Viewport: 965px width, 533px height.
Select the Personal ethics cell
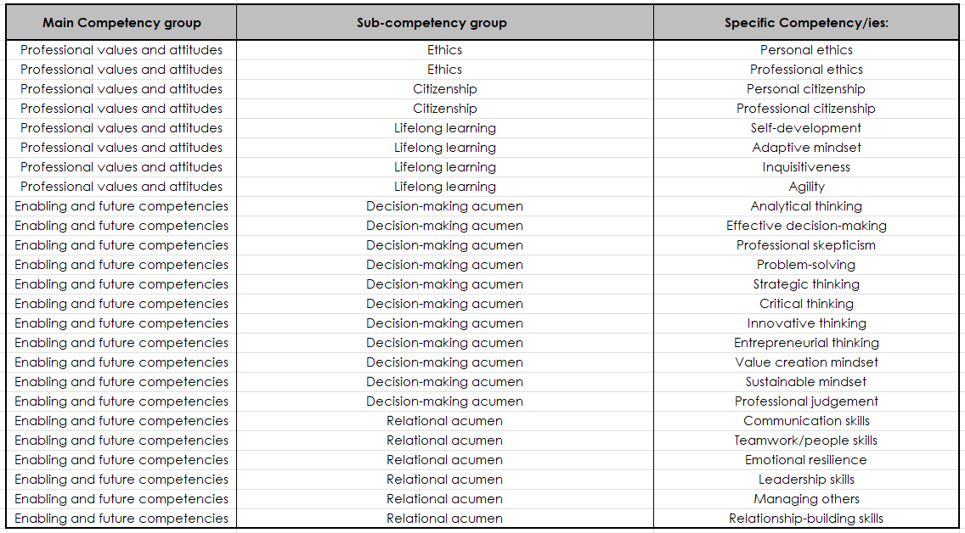pos(806,50)
